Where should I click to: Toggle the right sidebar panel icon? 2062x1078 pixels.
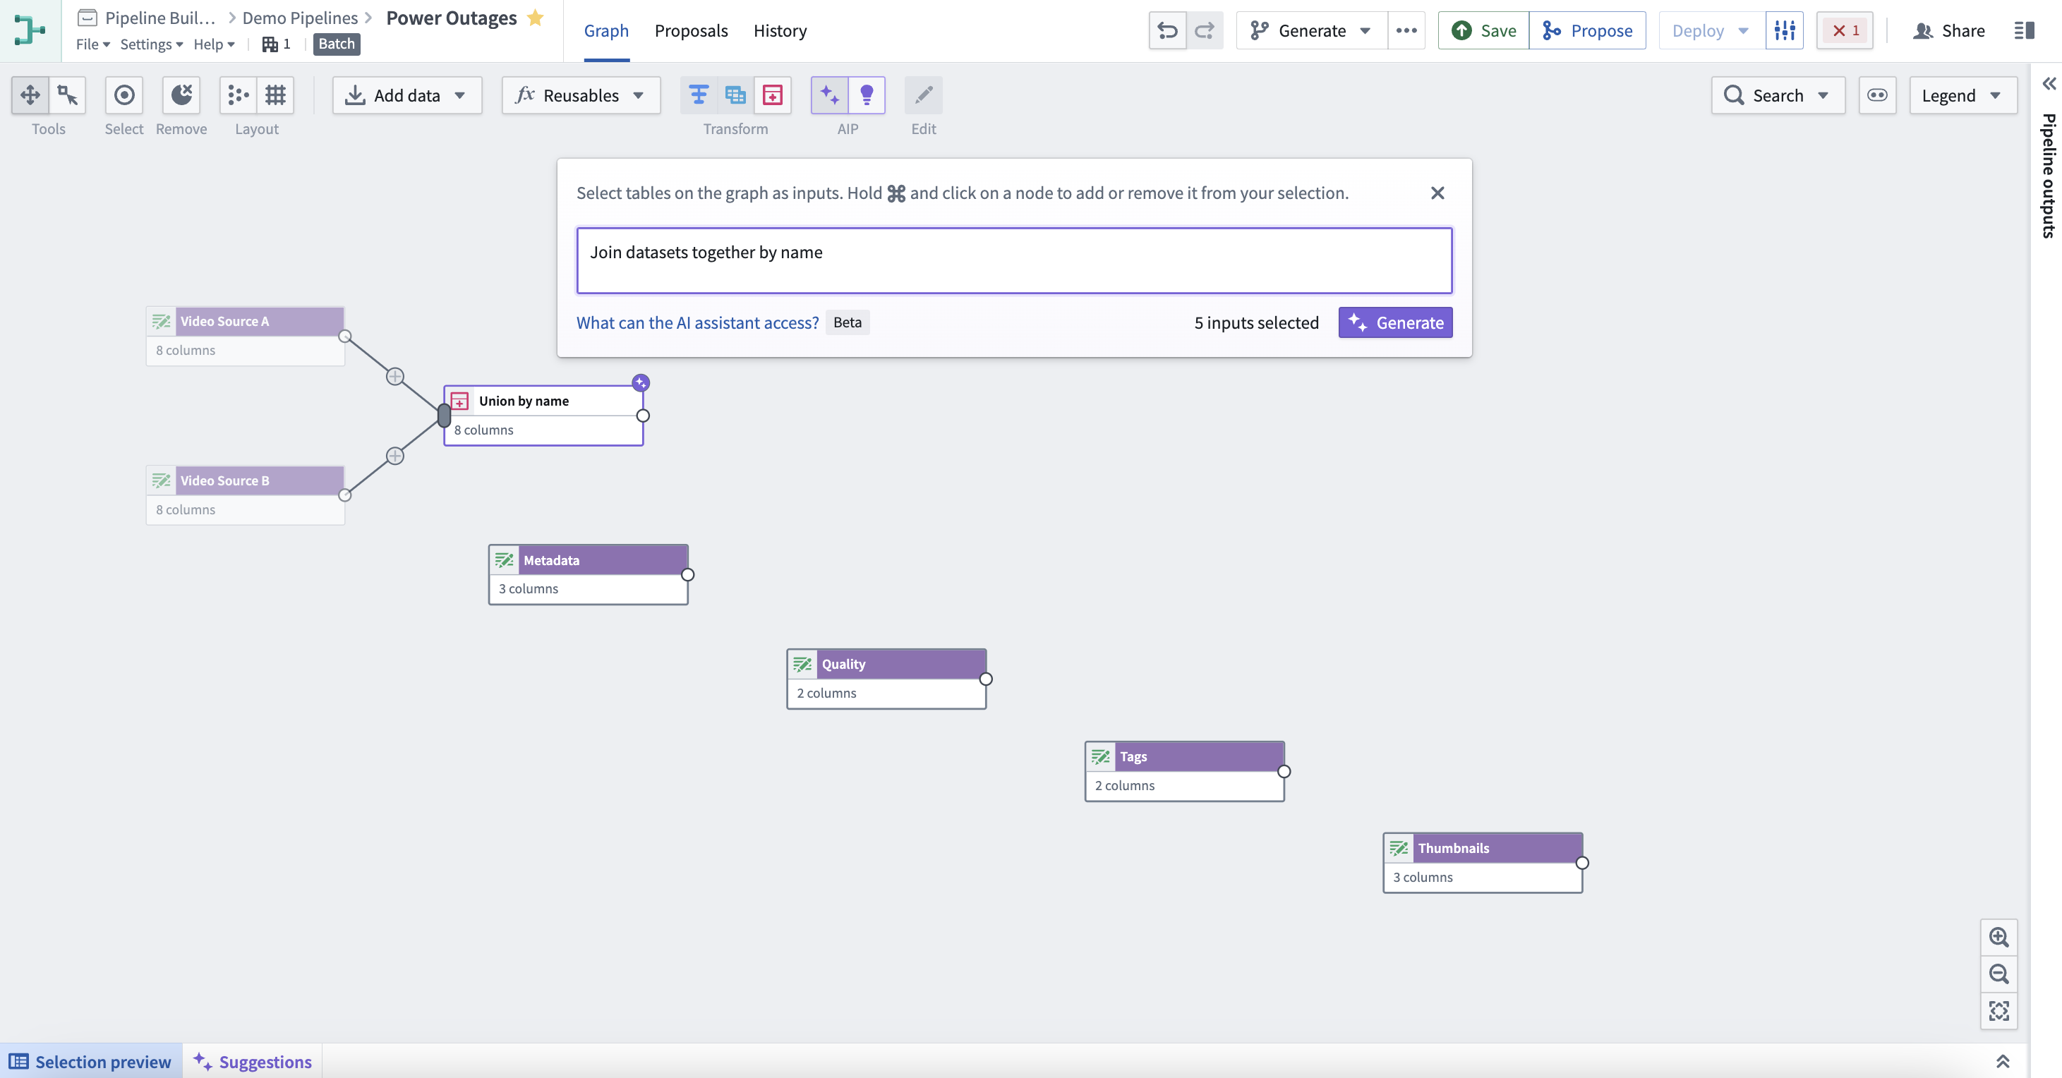tap(2025, 30)
